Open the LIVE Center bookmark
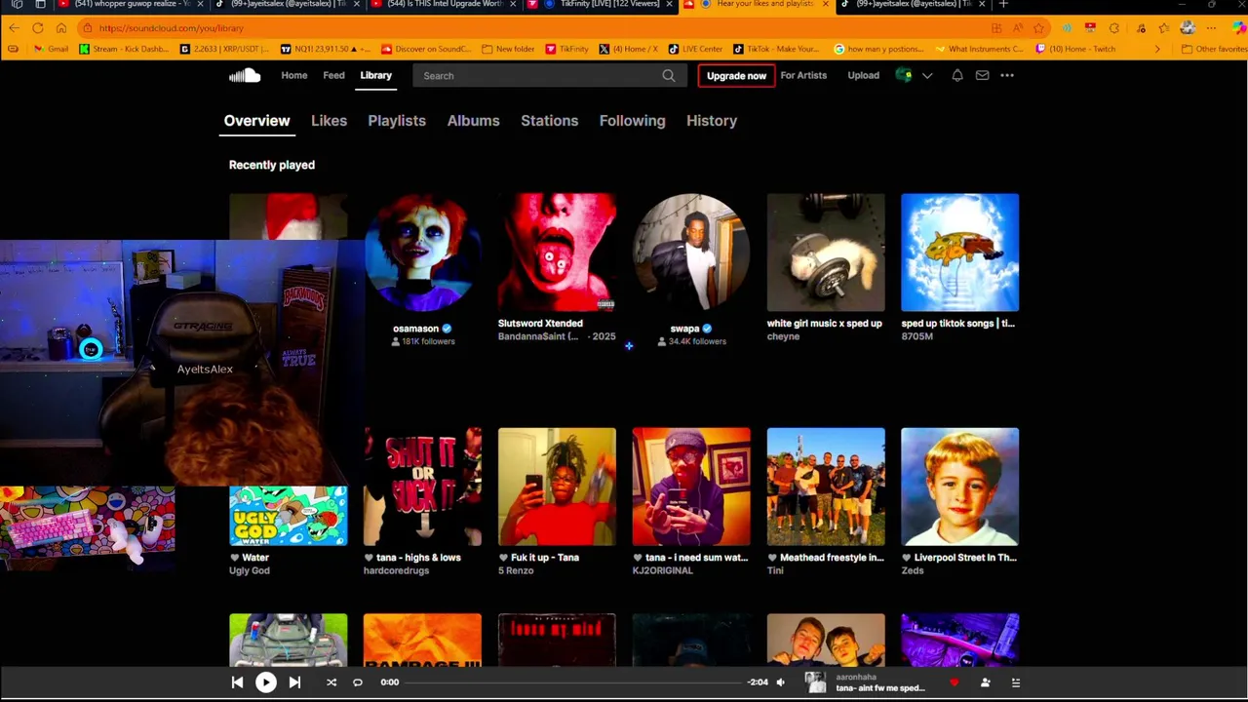1248x702 pixels. [x=696, y=49]
